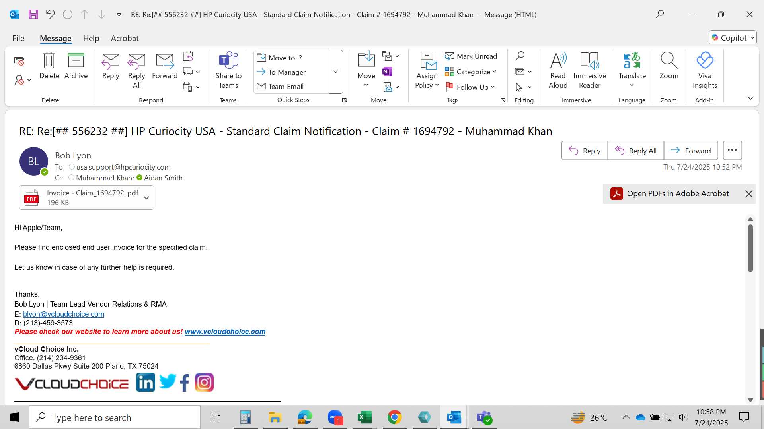The height and width of the screenshot is (429, 764).
Task: Click Reply button in message header
Action: pos(585,151)
